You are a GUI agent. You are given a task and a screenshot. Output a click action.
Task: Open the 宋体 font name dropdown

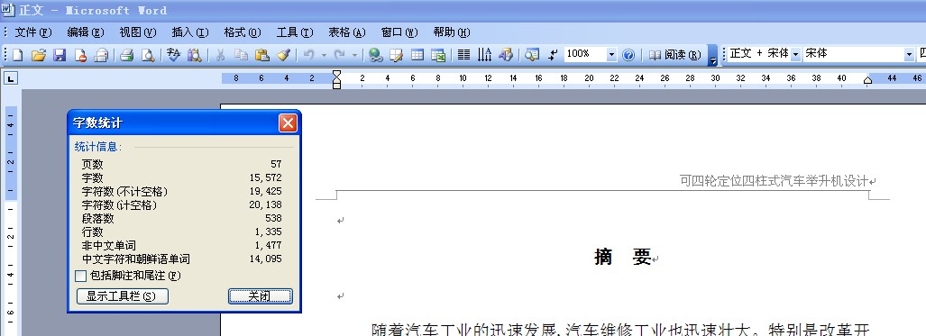pos(909,54)
